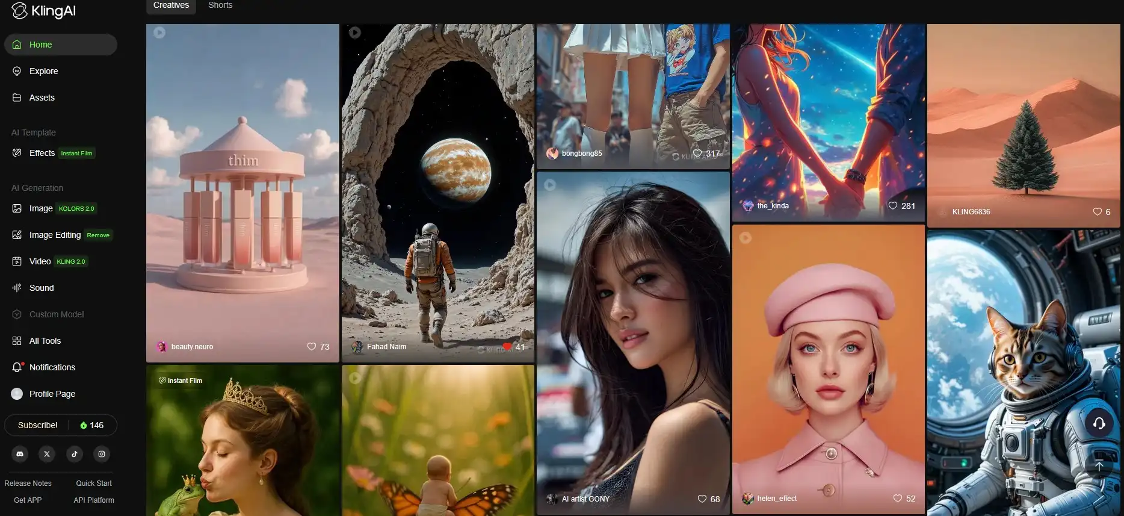Click the back-to-top arrow icon
This screenshot has height=516, width=1124.
pos(1099,465)
